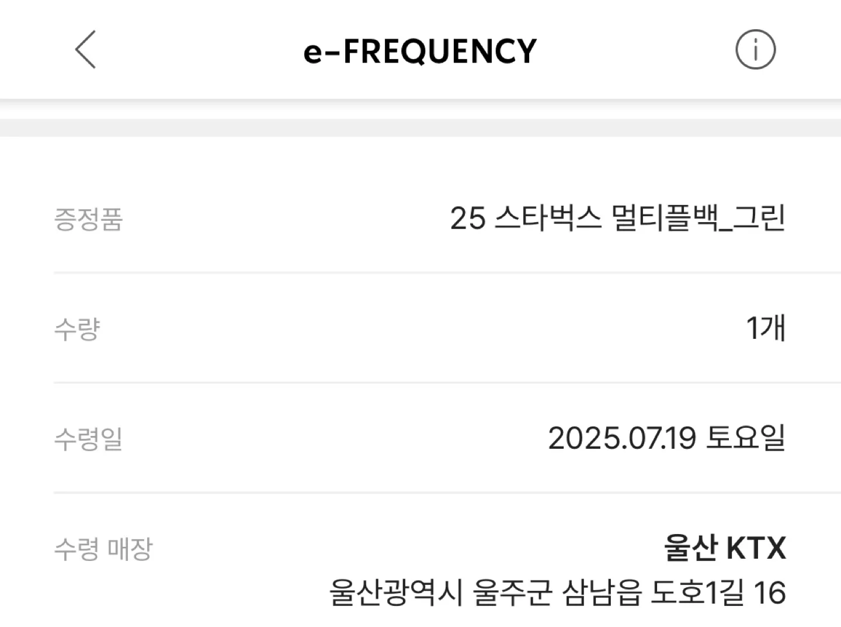Tap the e-FREQUENCY page title
Image resolution: width=841 pixels, height=627 pixels.
pyautogui.click(x=420, y=51)
